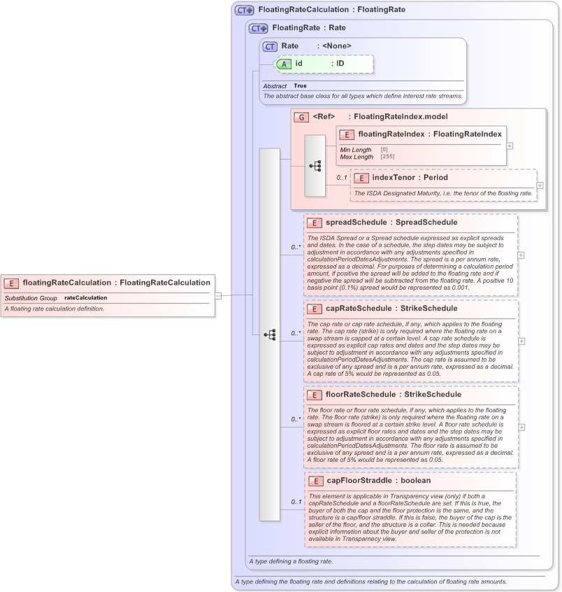Screen dimensions: 562x592
Task: Click the bottom FloatingRateCalculation type description footer
Action: (371, 582)
